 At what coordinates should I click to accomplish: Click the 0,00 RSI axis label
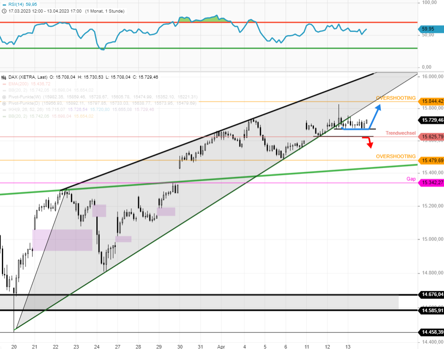click(x=427, y=67)
